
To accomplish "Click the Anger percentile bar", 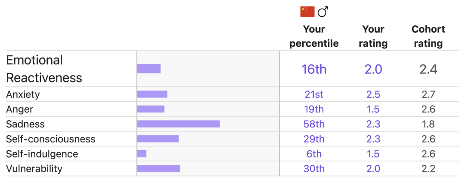I will [151, 109].
